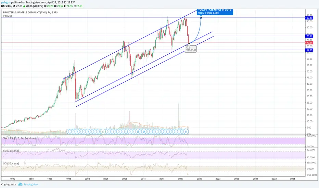Select the red 72.91 current price label
This screenshot has height=188, width=319.
pos(309,43)
